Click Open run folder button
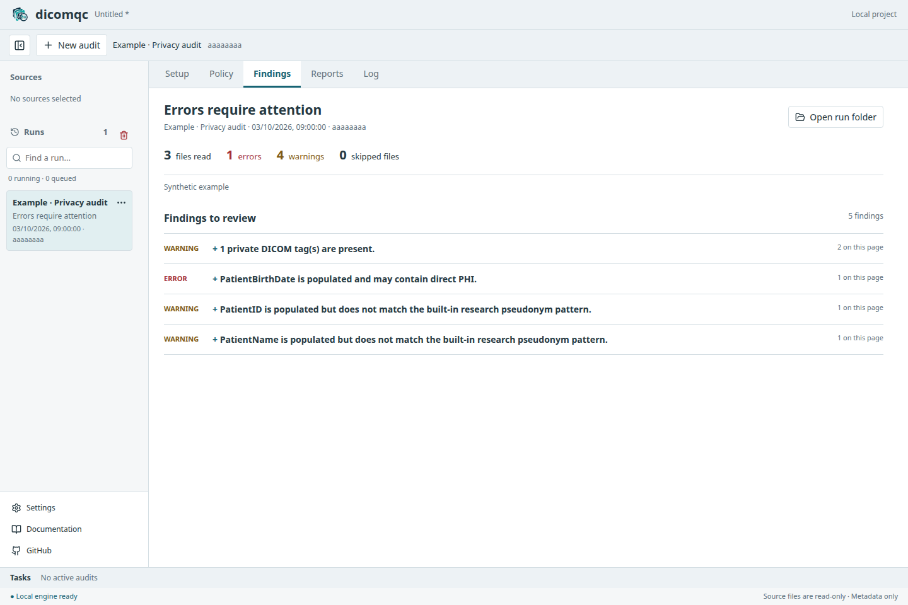This screenshot has width=908, height=605. pos(835,117)
